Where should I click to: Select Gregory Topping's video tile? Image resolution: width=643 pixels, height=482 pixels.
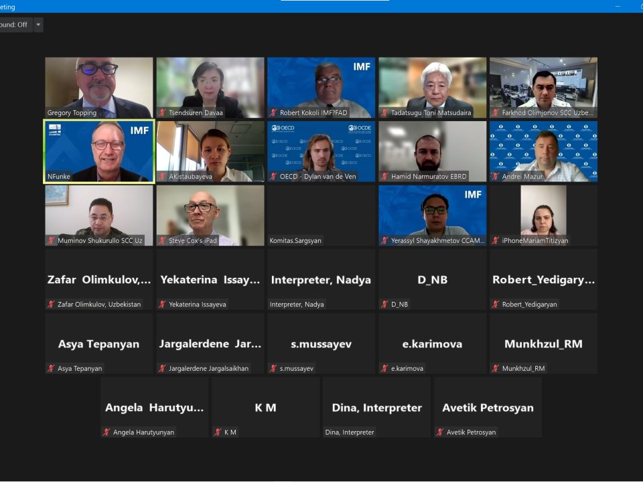click(x=99, y=87)
